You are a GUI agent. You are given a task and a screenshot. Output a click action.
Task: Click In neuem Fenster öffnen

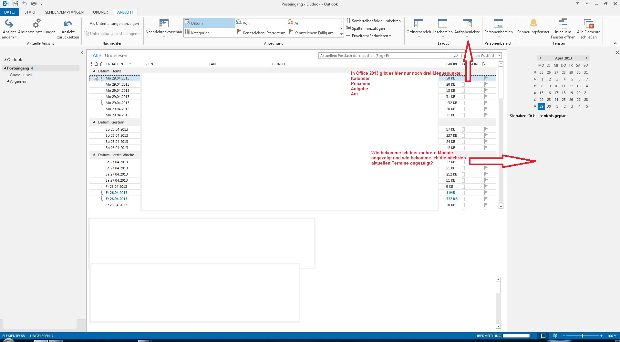[563, 29]
